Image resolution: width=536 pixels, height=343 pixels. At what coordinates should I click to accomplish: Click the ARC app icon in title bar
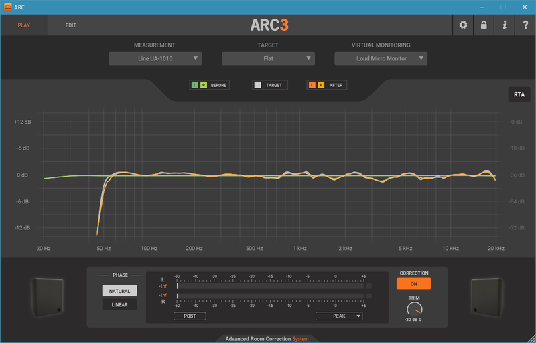pos(7,7)
